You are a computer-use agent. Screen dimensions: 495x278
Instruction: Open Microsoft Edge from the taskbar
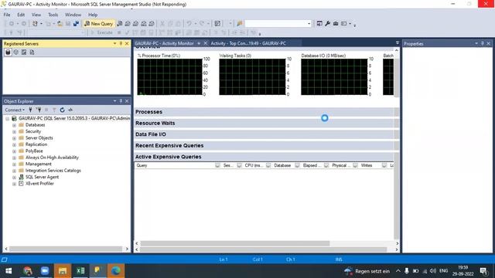[115, 271]
